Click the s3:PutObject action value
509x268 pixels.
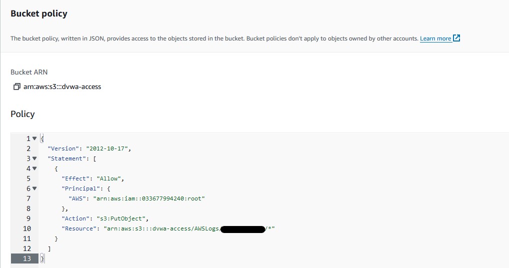click(x=121, y=218)
